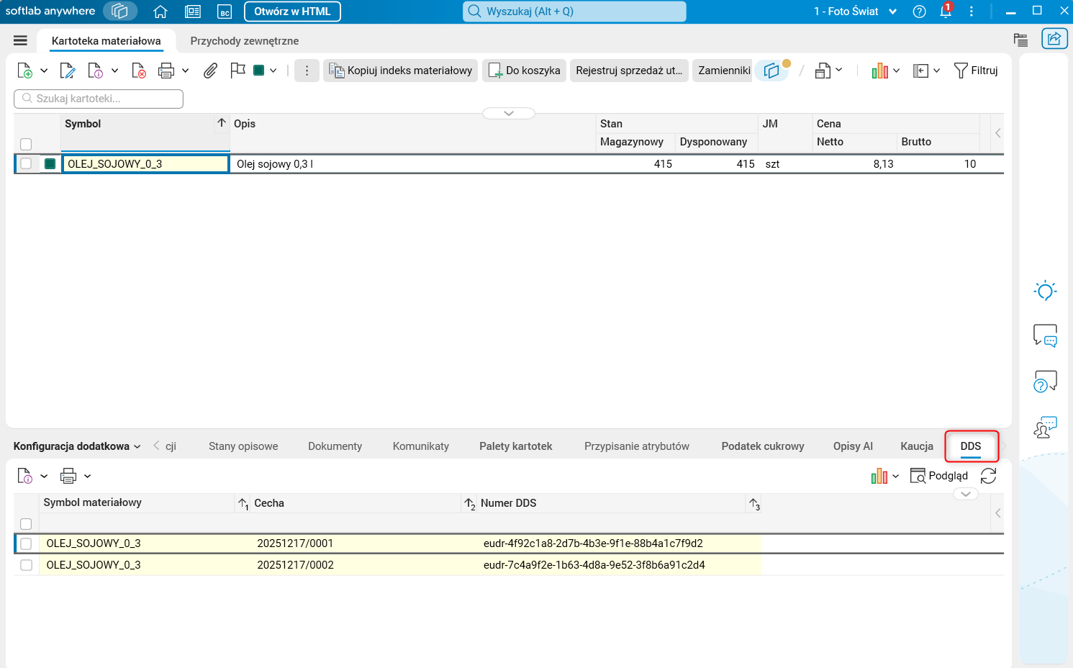Screen dimensions: 1073x668
Task: Open the help chat sidebar icon
Action: coord(1045,382)
